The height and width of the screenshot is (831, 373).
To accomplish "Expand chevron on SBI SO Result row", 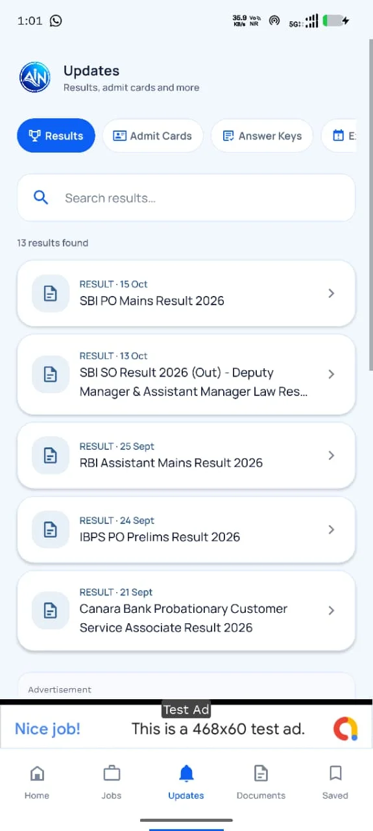I will (x=331, y=375).
